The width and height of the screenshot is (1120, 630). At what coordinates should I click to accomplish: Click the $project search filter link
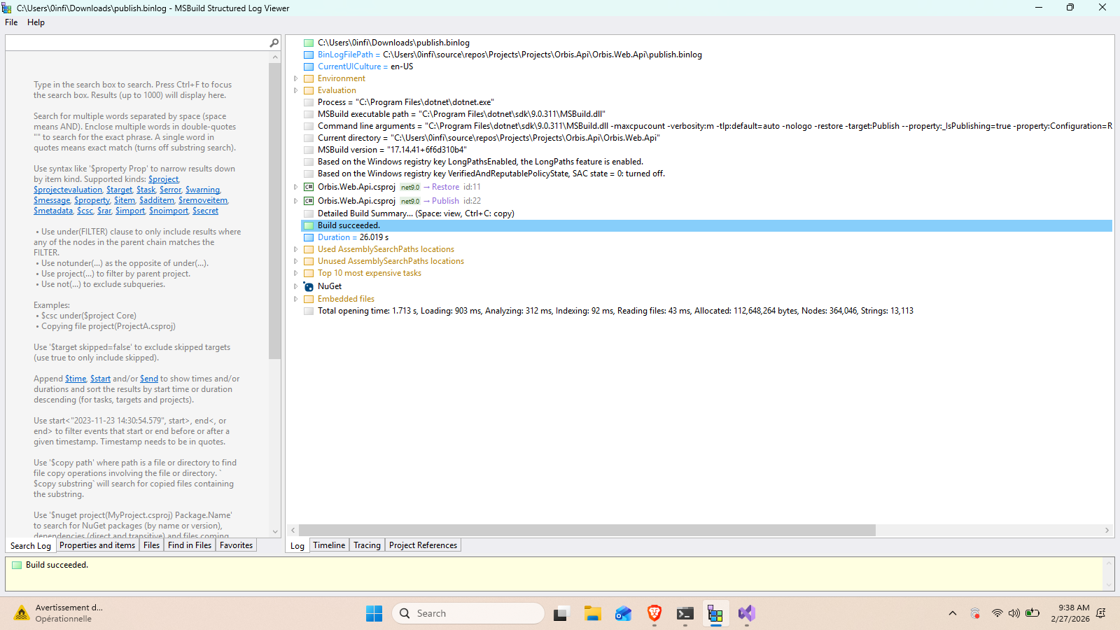[x=163, y=178]
